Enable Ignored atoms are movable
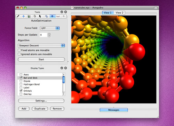Screen dimensions: 174x126 click(19, 54)
